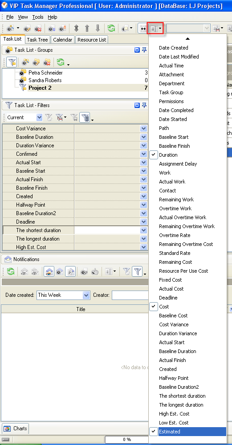Screen dimensions: 232x445
Task: Click the scroll up arrow in column menu
Action: point(187,38)
